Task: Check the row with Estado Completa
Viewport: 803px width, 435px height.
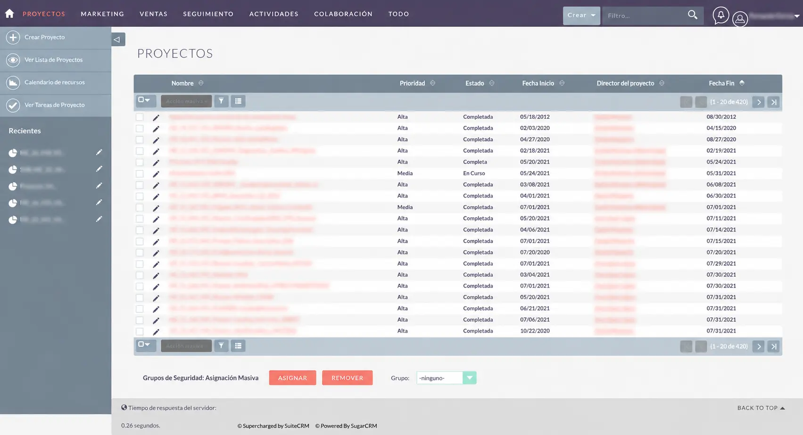Action: (x=140, y=162)
